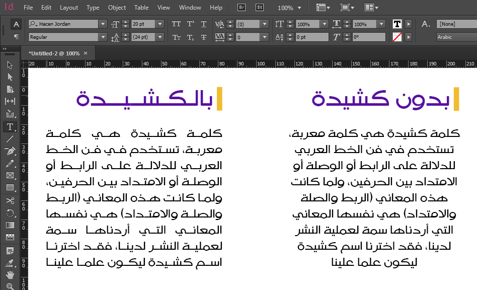Open Adobe Bridge via Br icon
The width and height of the screenshot is (477, 290).
point(241,8)
